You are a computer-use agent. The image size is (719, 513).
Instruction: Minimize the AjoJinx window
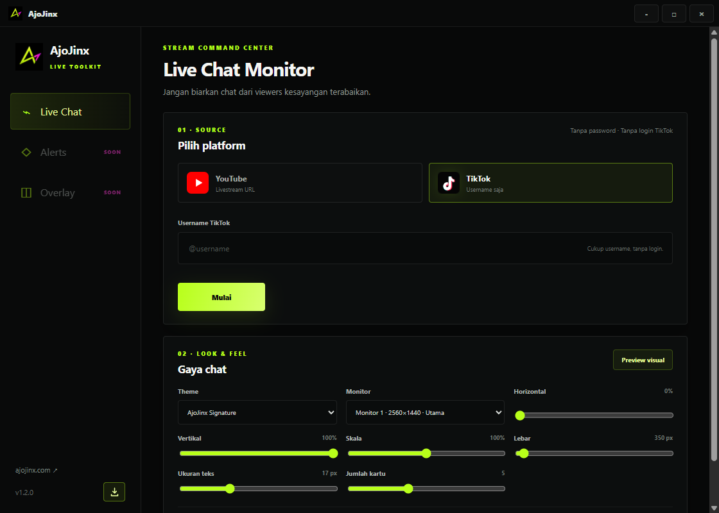(x=646, y=13)
